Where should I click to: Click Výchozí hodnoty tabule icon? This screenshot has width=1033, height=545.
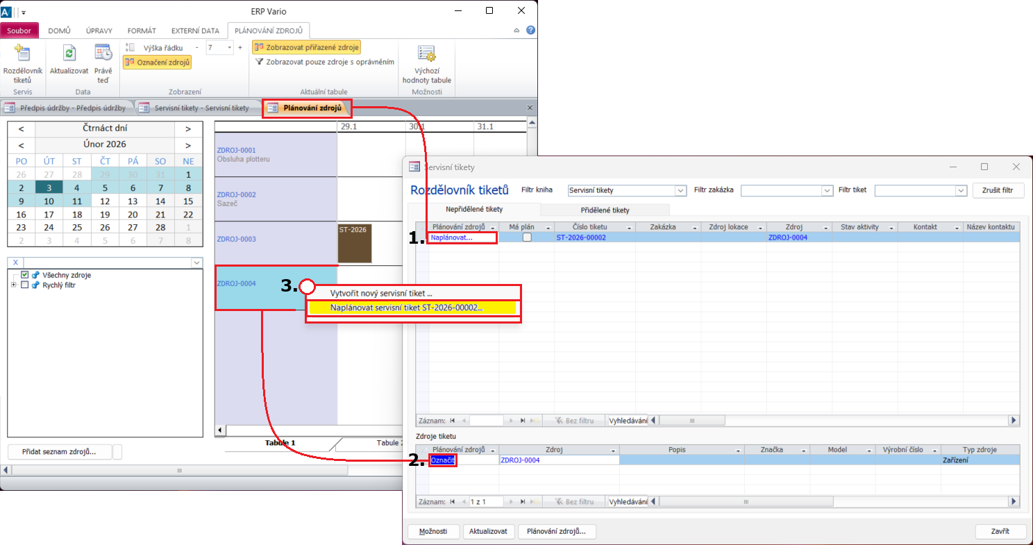426,54
